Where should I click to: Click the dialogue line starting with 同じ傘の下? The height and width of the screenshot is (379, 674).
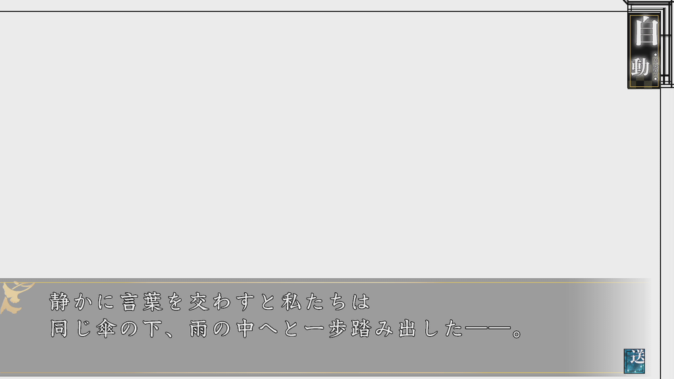[286, 329]
